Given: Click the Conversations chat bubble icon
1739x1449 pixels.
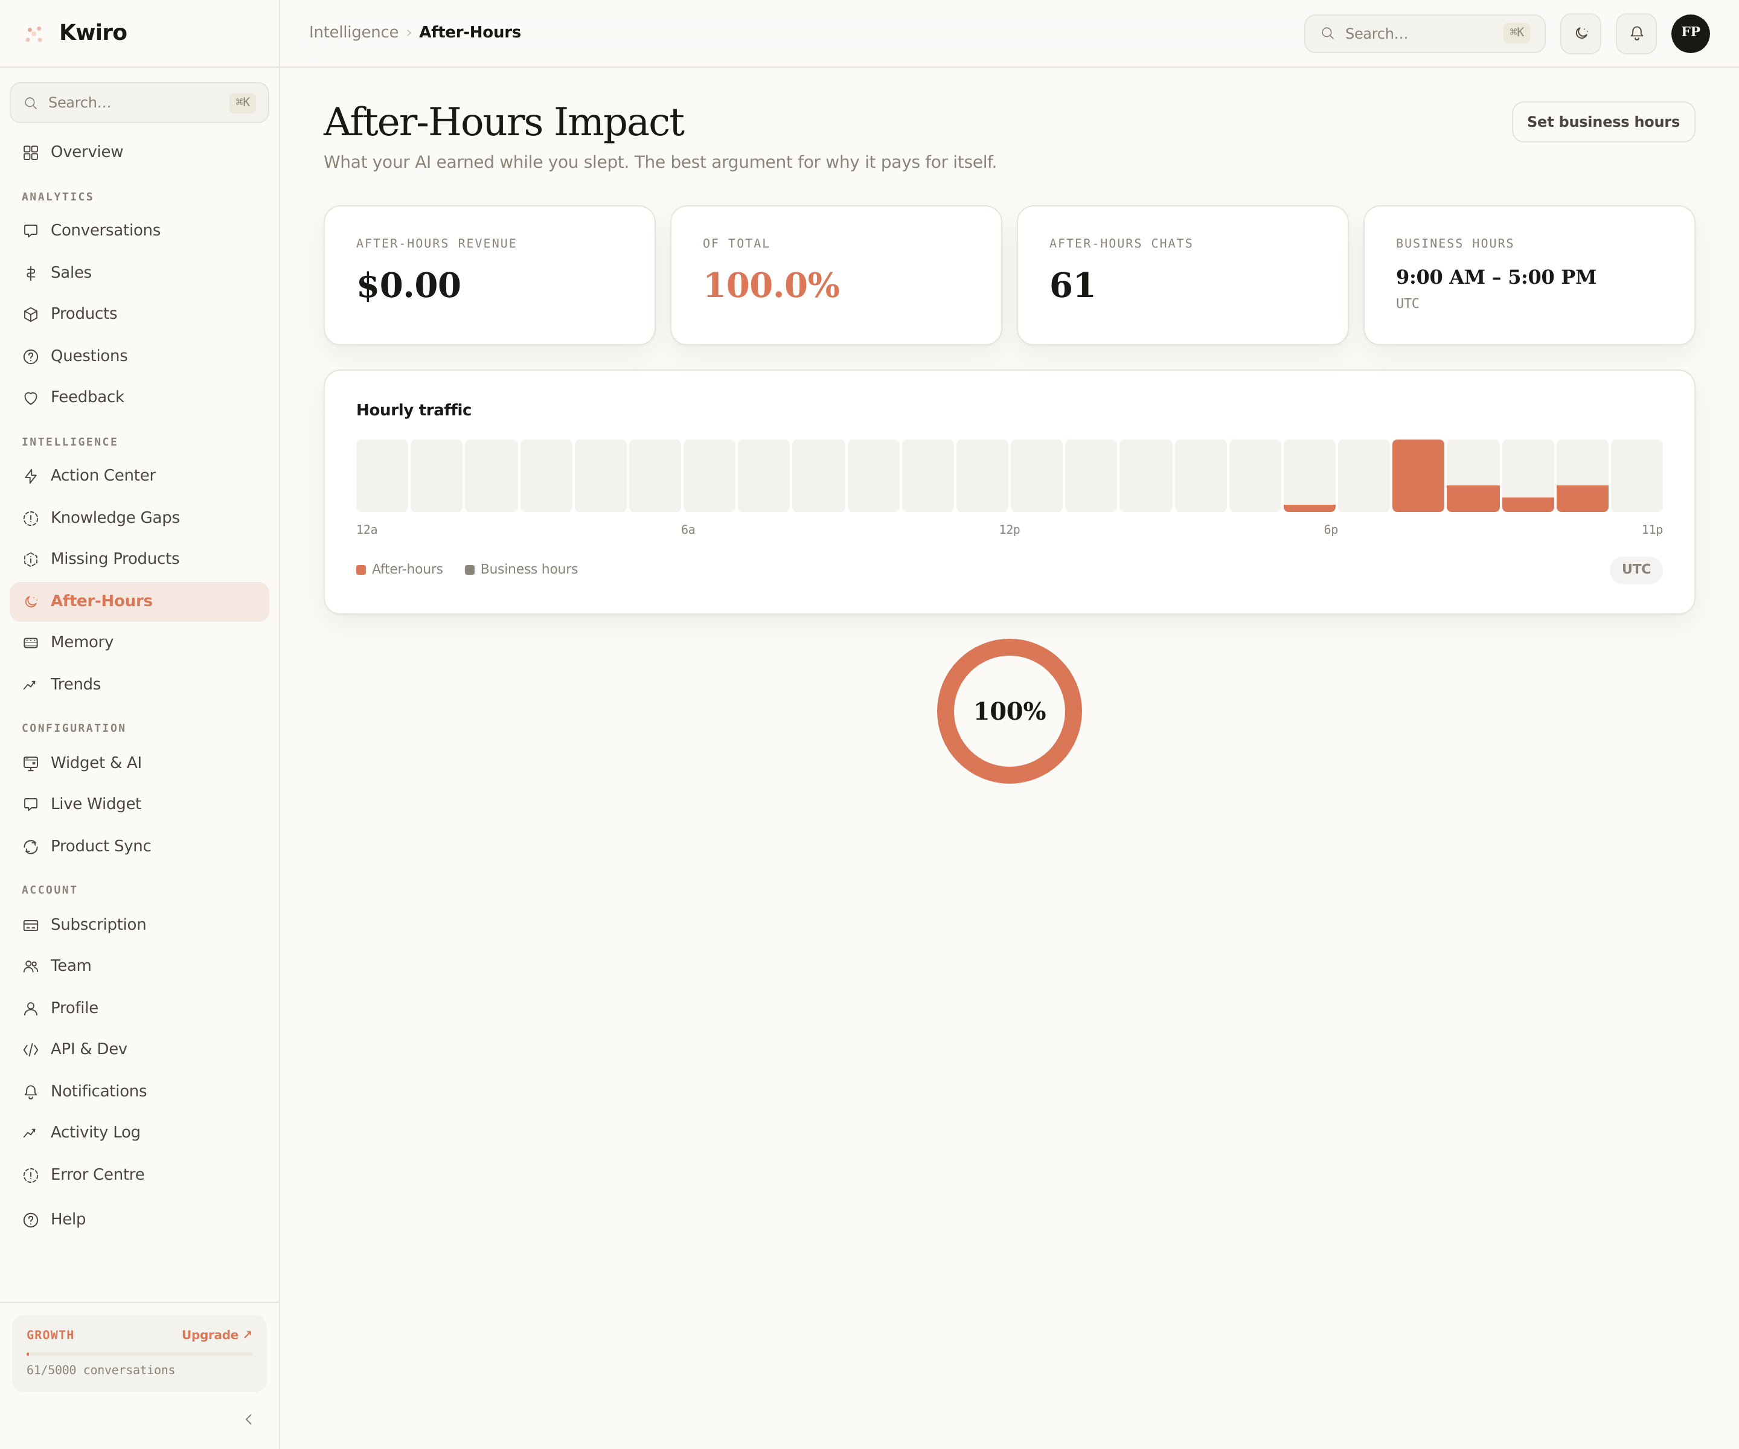Looking at the screenshot, I should pos(31,231).
